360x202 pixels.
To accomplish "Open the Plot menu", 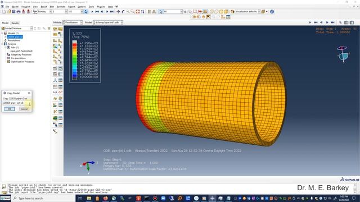I will pyautogui.click(x=52, y=7).
